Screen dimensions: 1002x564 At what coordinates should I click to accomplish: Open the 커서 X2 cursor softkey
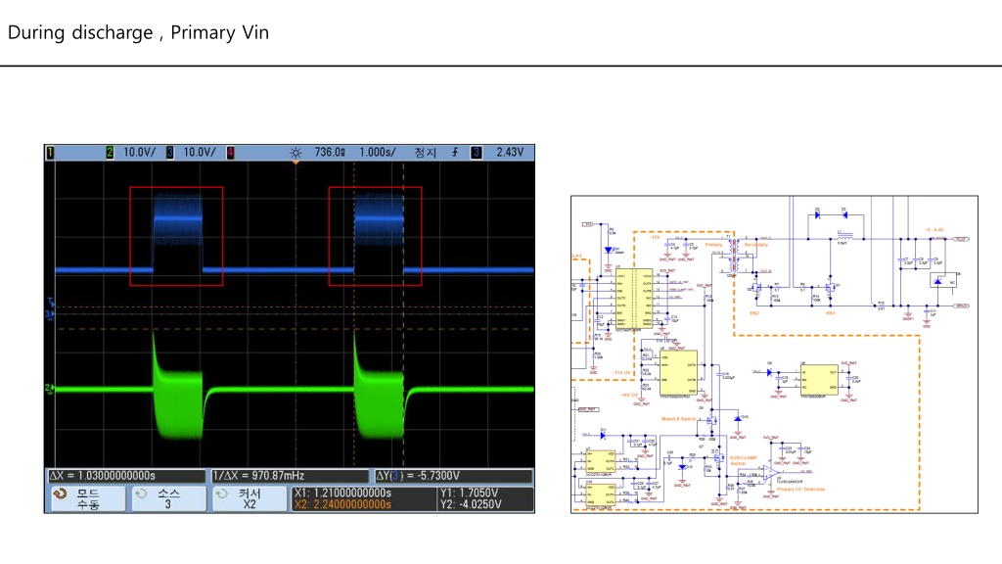pyautogui.click(x=250, y=498)
